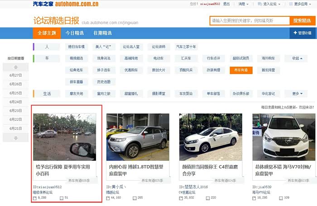317x206 pixels.
Task: Open the 往期精选 tab
Action: point(102,33)
